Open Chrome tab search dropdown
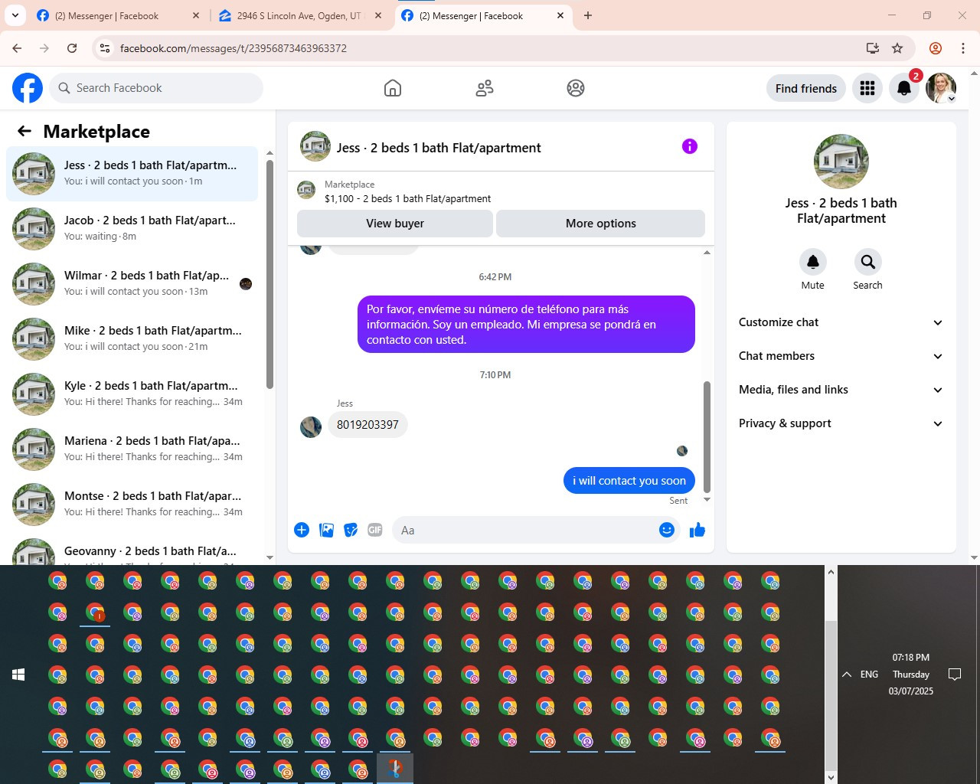Image resolution: width=980 pixels, height=784 pixels. (15, 15)
